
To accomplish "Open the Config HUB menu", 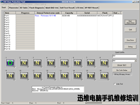I will [6, 4].
